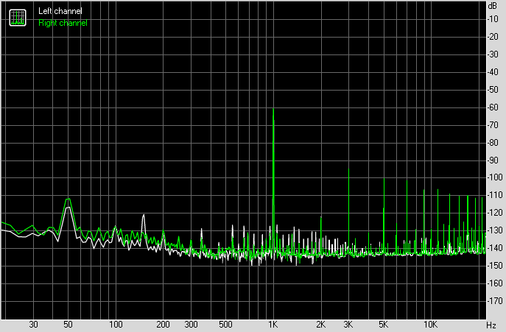Click the -50 dB axis label
506x332 pixels.
tap(493, 89)
